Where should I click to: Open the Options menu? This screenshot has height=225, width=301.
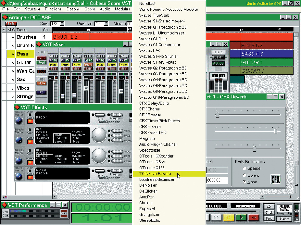[73, 9]
